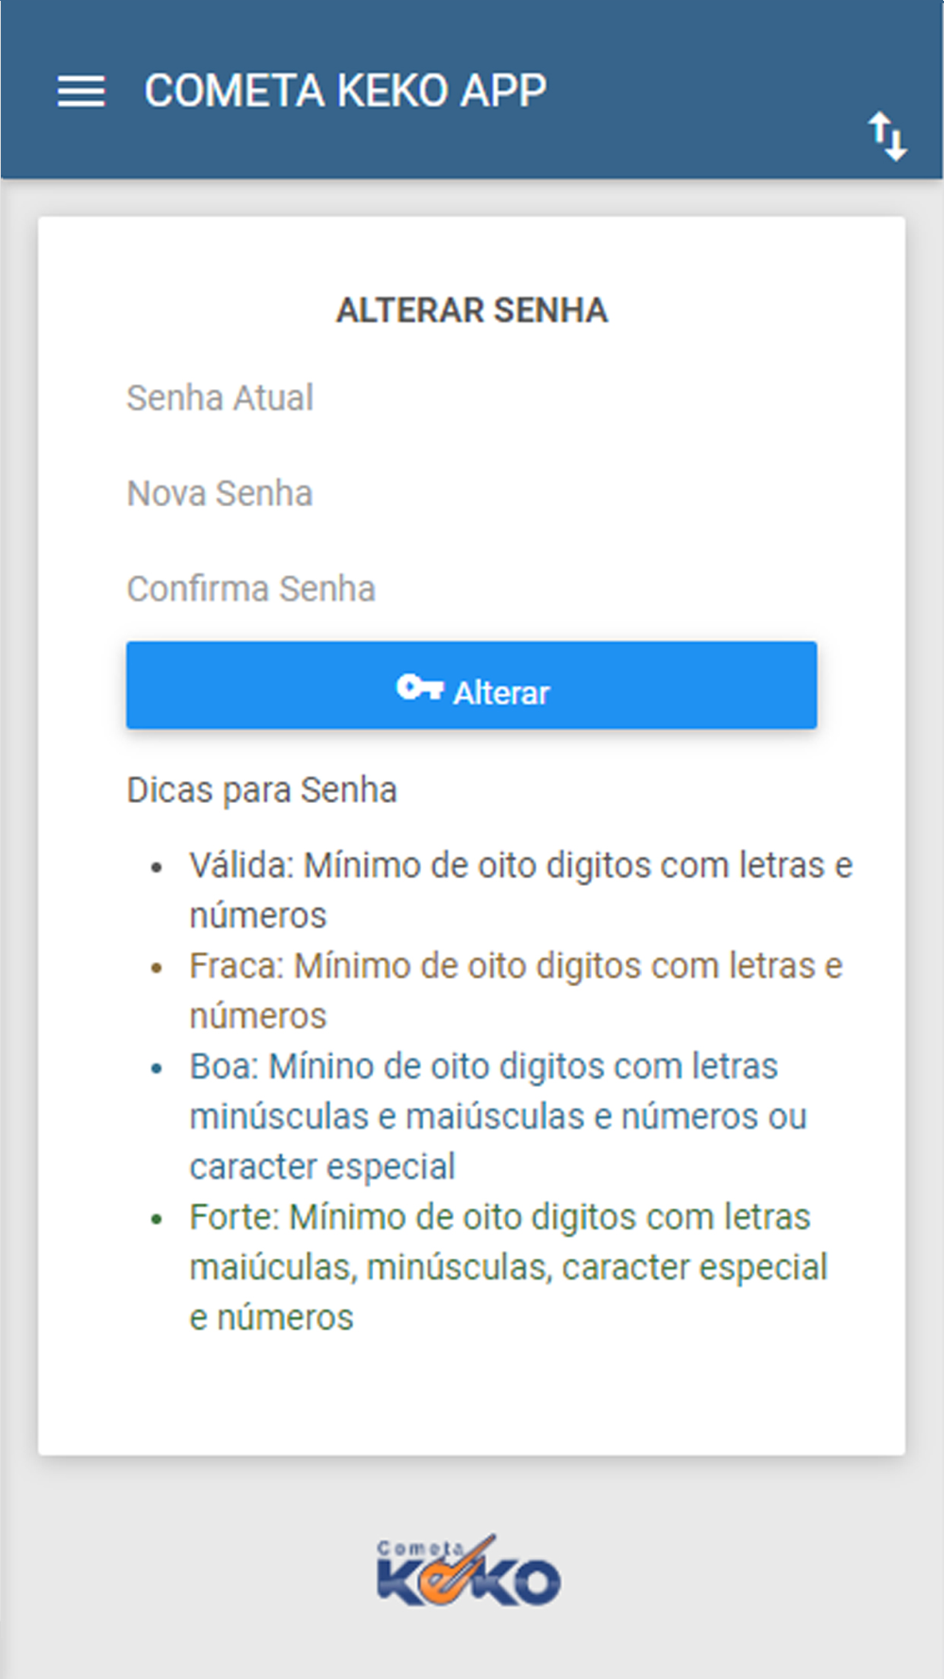Tap the Boa password tip text
944x1679 pixels.
coord(498,1116)
